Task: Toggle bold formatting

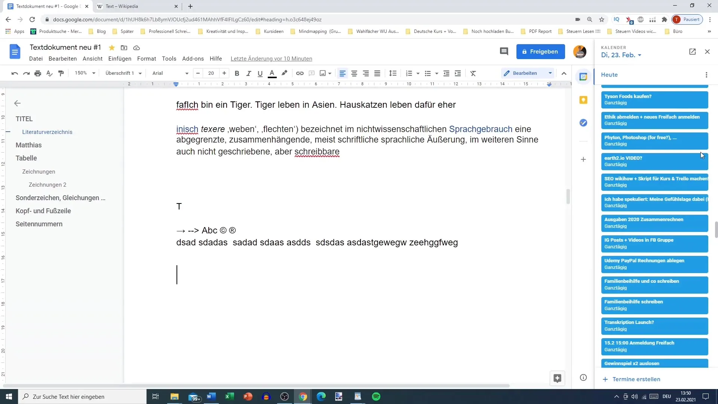Action: click(237, 73)
